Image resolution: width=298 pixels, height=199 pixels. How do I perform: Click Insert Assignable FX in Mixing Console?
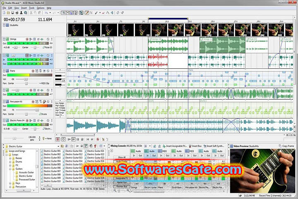click(175, 146)
